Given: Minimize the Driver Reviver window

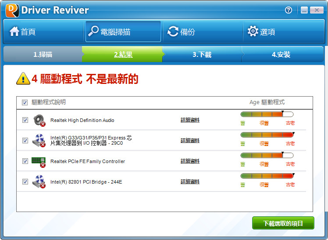Looking at the screenshot, I should (304, 10).
